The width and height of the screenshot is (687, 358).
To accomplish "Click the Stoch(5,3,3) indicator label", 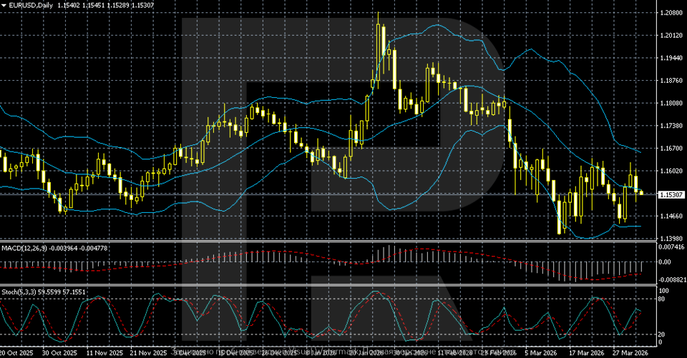I will (20, 292).
